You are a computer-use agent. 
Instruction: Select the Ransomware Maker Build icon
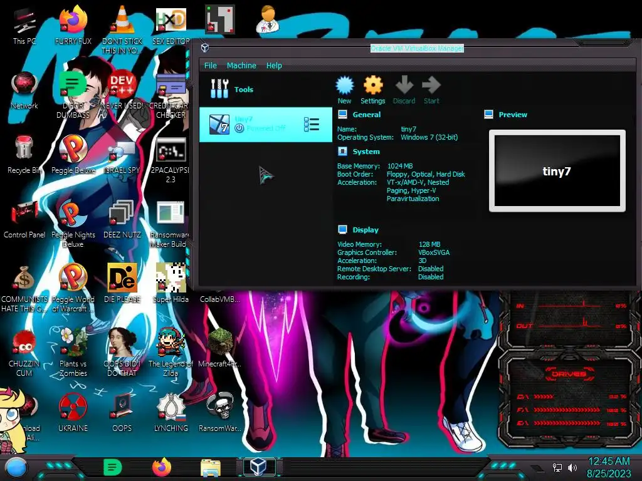[x=171, y=224]
